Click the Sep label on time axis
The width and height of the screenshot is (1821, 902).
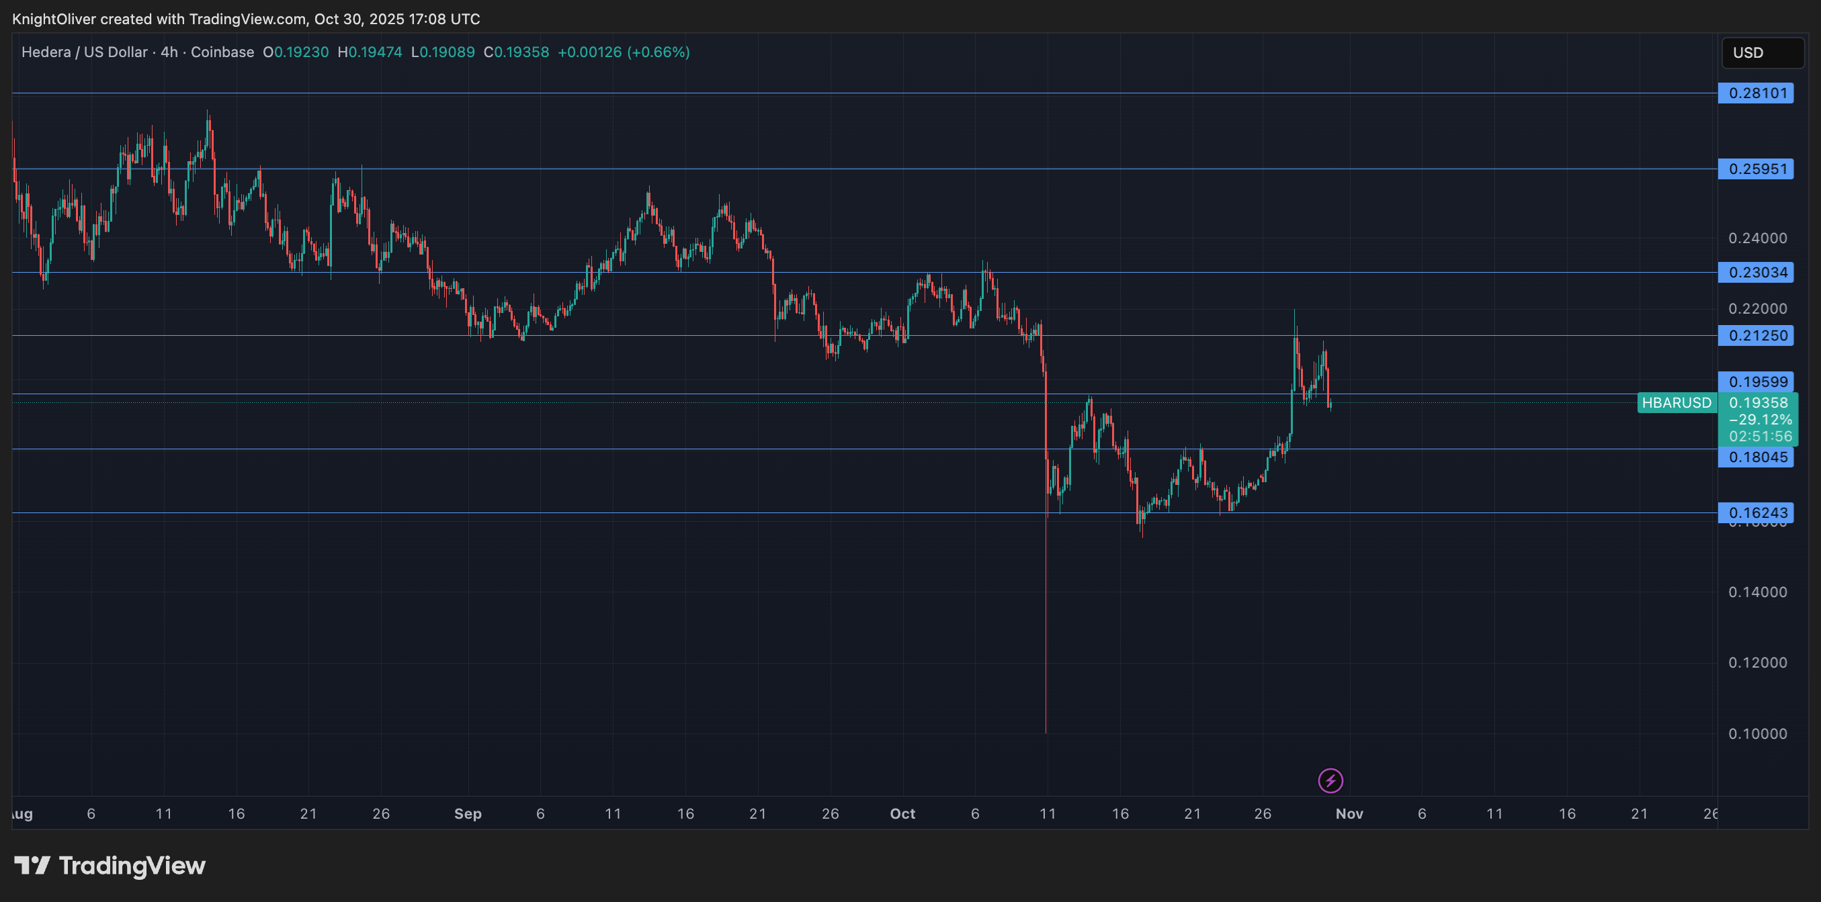coord(467,814)
